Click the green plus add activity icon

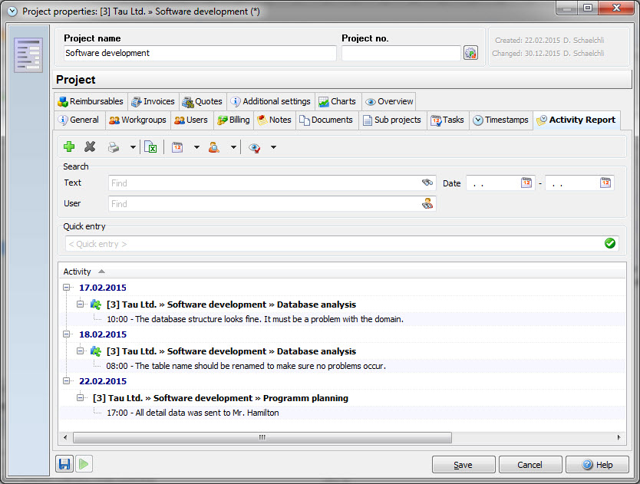(x=69, y=147)
